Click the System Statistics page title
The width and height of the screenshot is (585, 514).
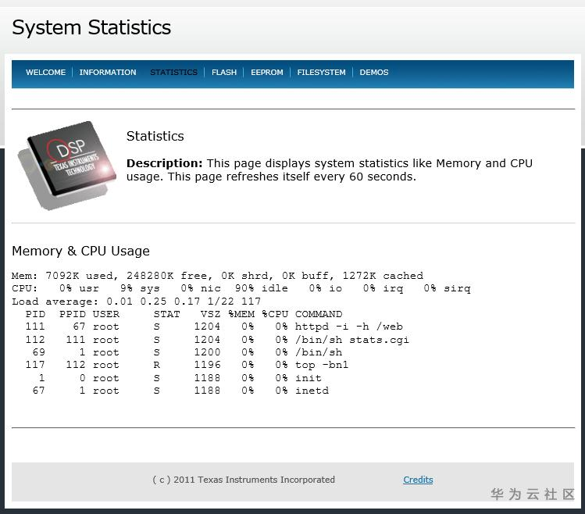click(91, 27)
